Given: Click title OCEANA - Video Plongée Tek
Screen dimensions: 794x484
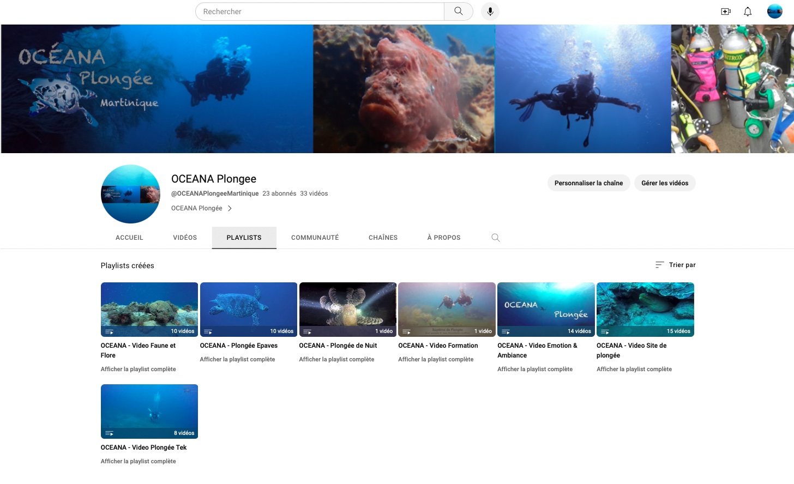Looking at the screenshot, I should coord(143,447).
